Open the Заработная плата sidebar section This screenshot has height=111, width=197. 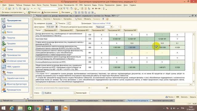pos(15,78)
